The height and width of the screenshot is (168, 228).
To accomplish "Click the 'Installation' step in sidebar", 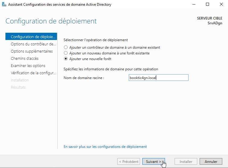I will [20, 80].
